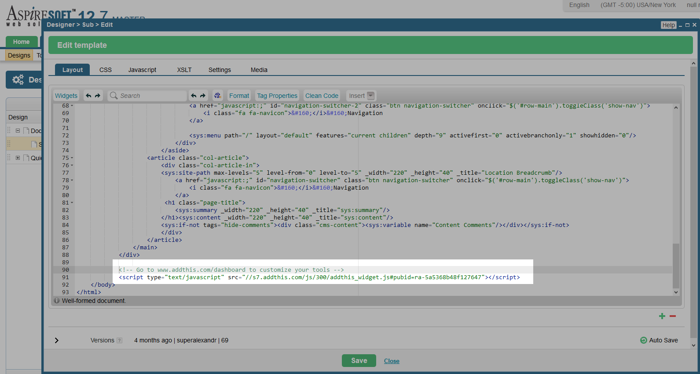Increase the editor height with green plus
The width and height of the screenshot is (700, 374).
click(x=662, y=316)
